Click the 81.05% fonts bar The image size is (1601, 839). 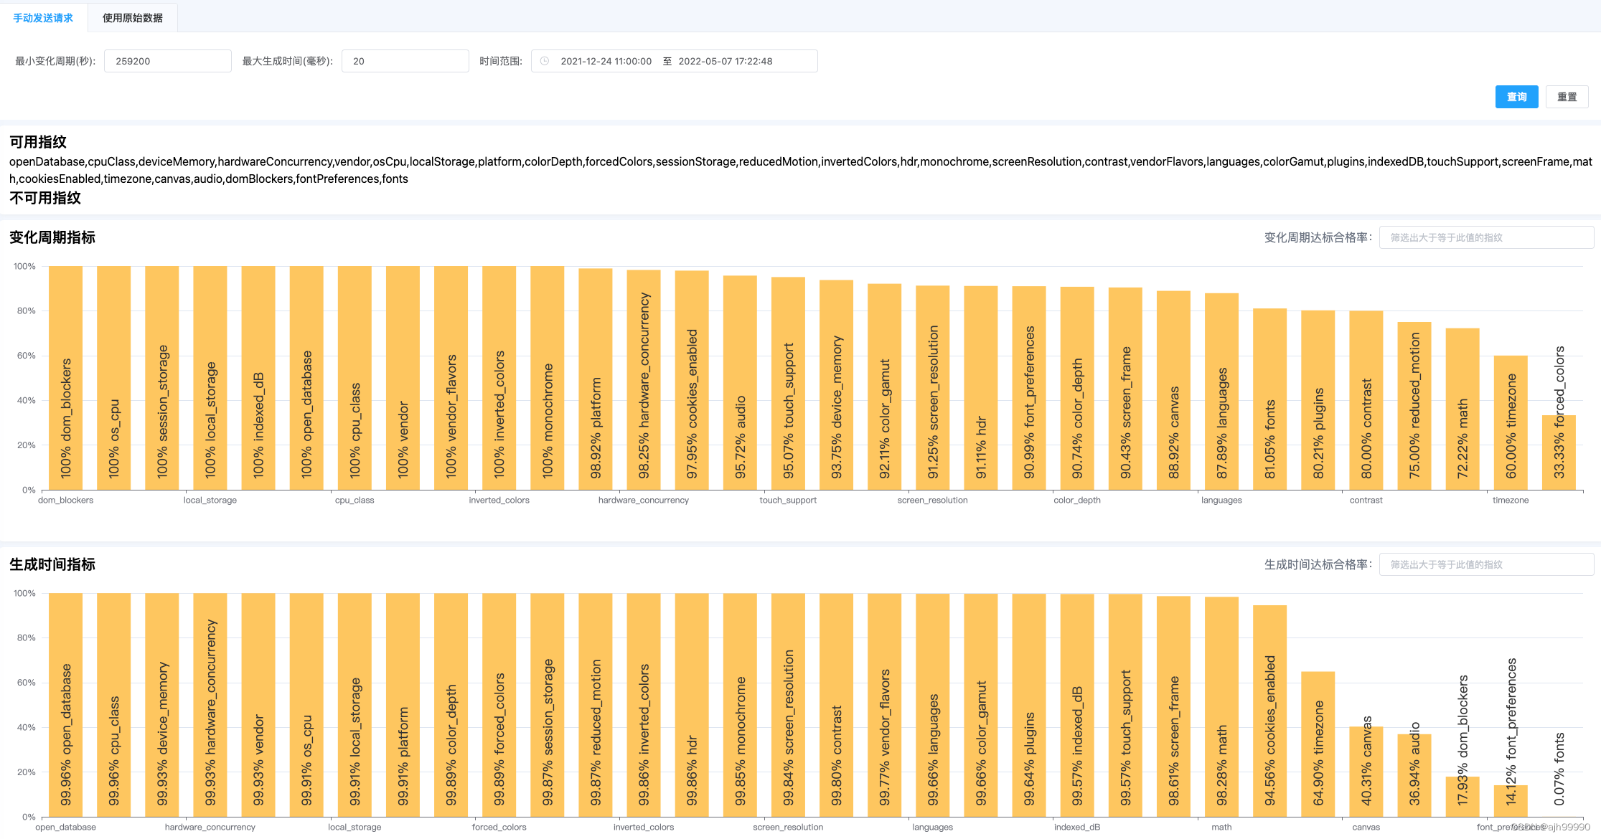point(1269,399)
